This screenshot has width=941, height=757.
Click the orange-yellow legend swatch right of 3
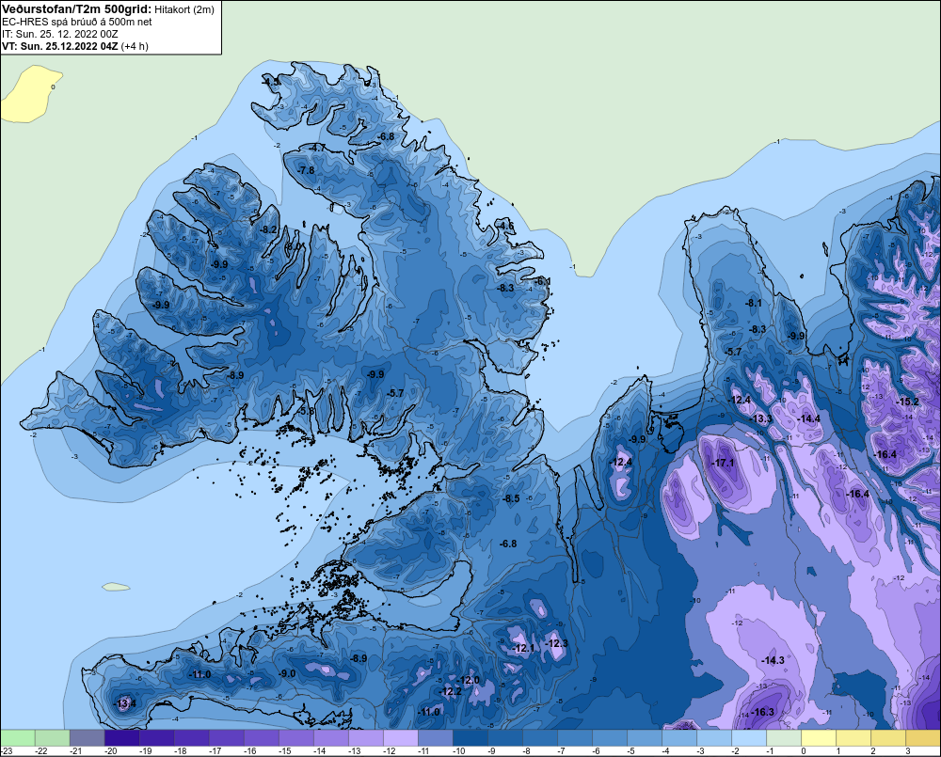click(x=924, y=738)
